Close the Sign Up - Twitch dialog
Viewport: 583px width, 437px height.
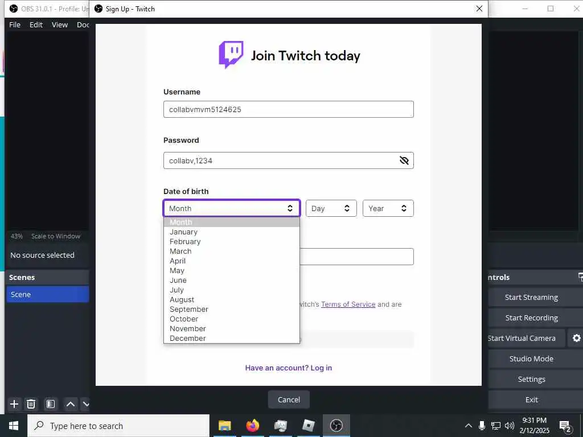coord(479,9)
